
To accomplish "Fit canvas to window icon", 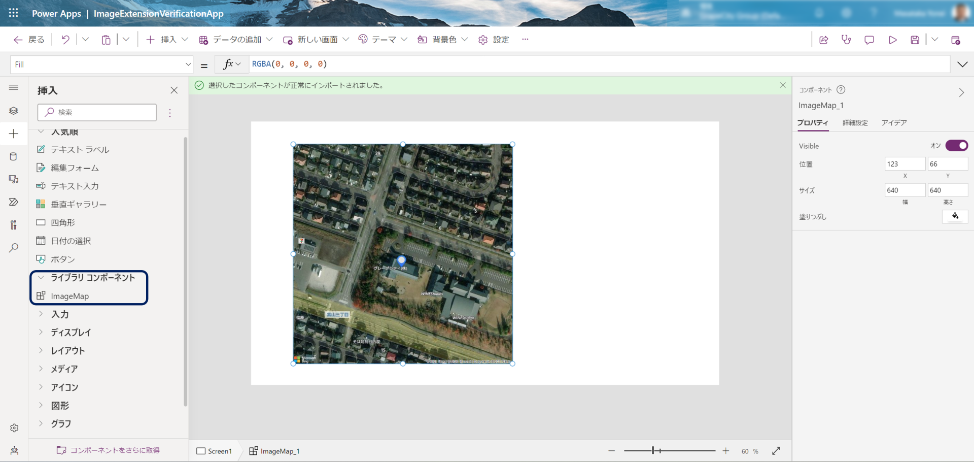I will (x=776, y=451).
